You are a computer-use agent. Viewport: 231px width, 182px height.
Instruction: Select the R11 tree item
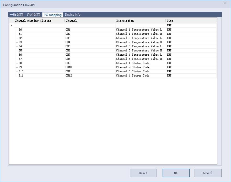(21, 76)
